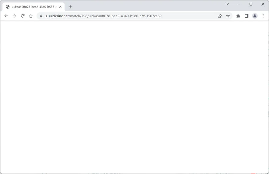Go back to the previous page
The width and height of the screenshot is (269, 174).
coord(6,16)
